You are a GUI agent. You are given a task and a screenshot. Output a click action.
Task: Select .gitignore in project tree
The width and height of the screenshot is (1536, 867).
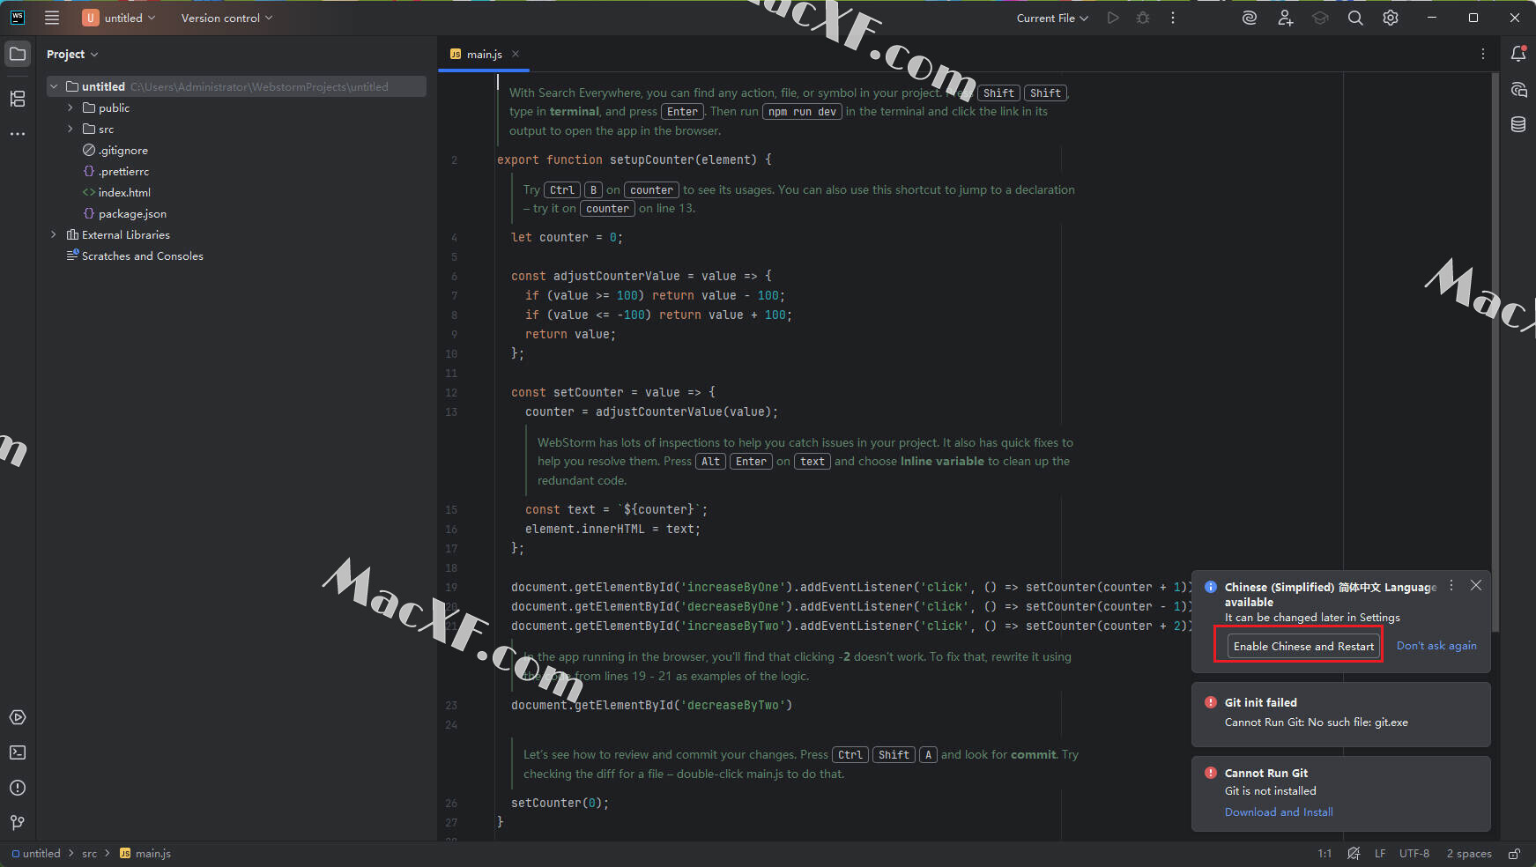click(x=115, y=150)
